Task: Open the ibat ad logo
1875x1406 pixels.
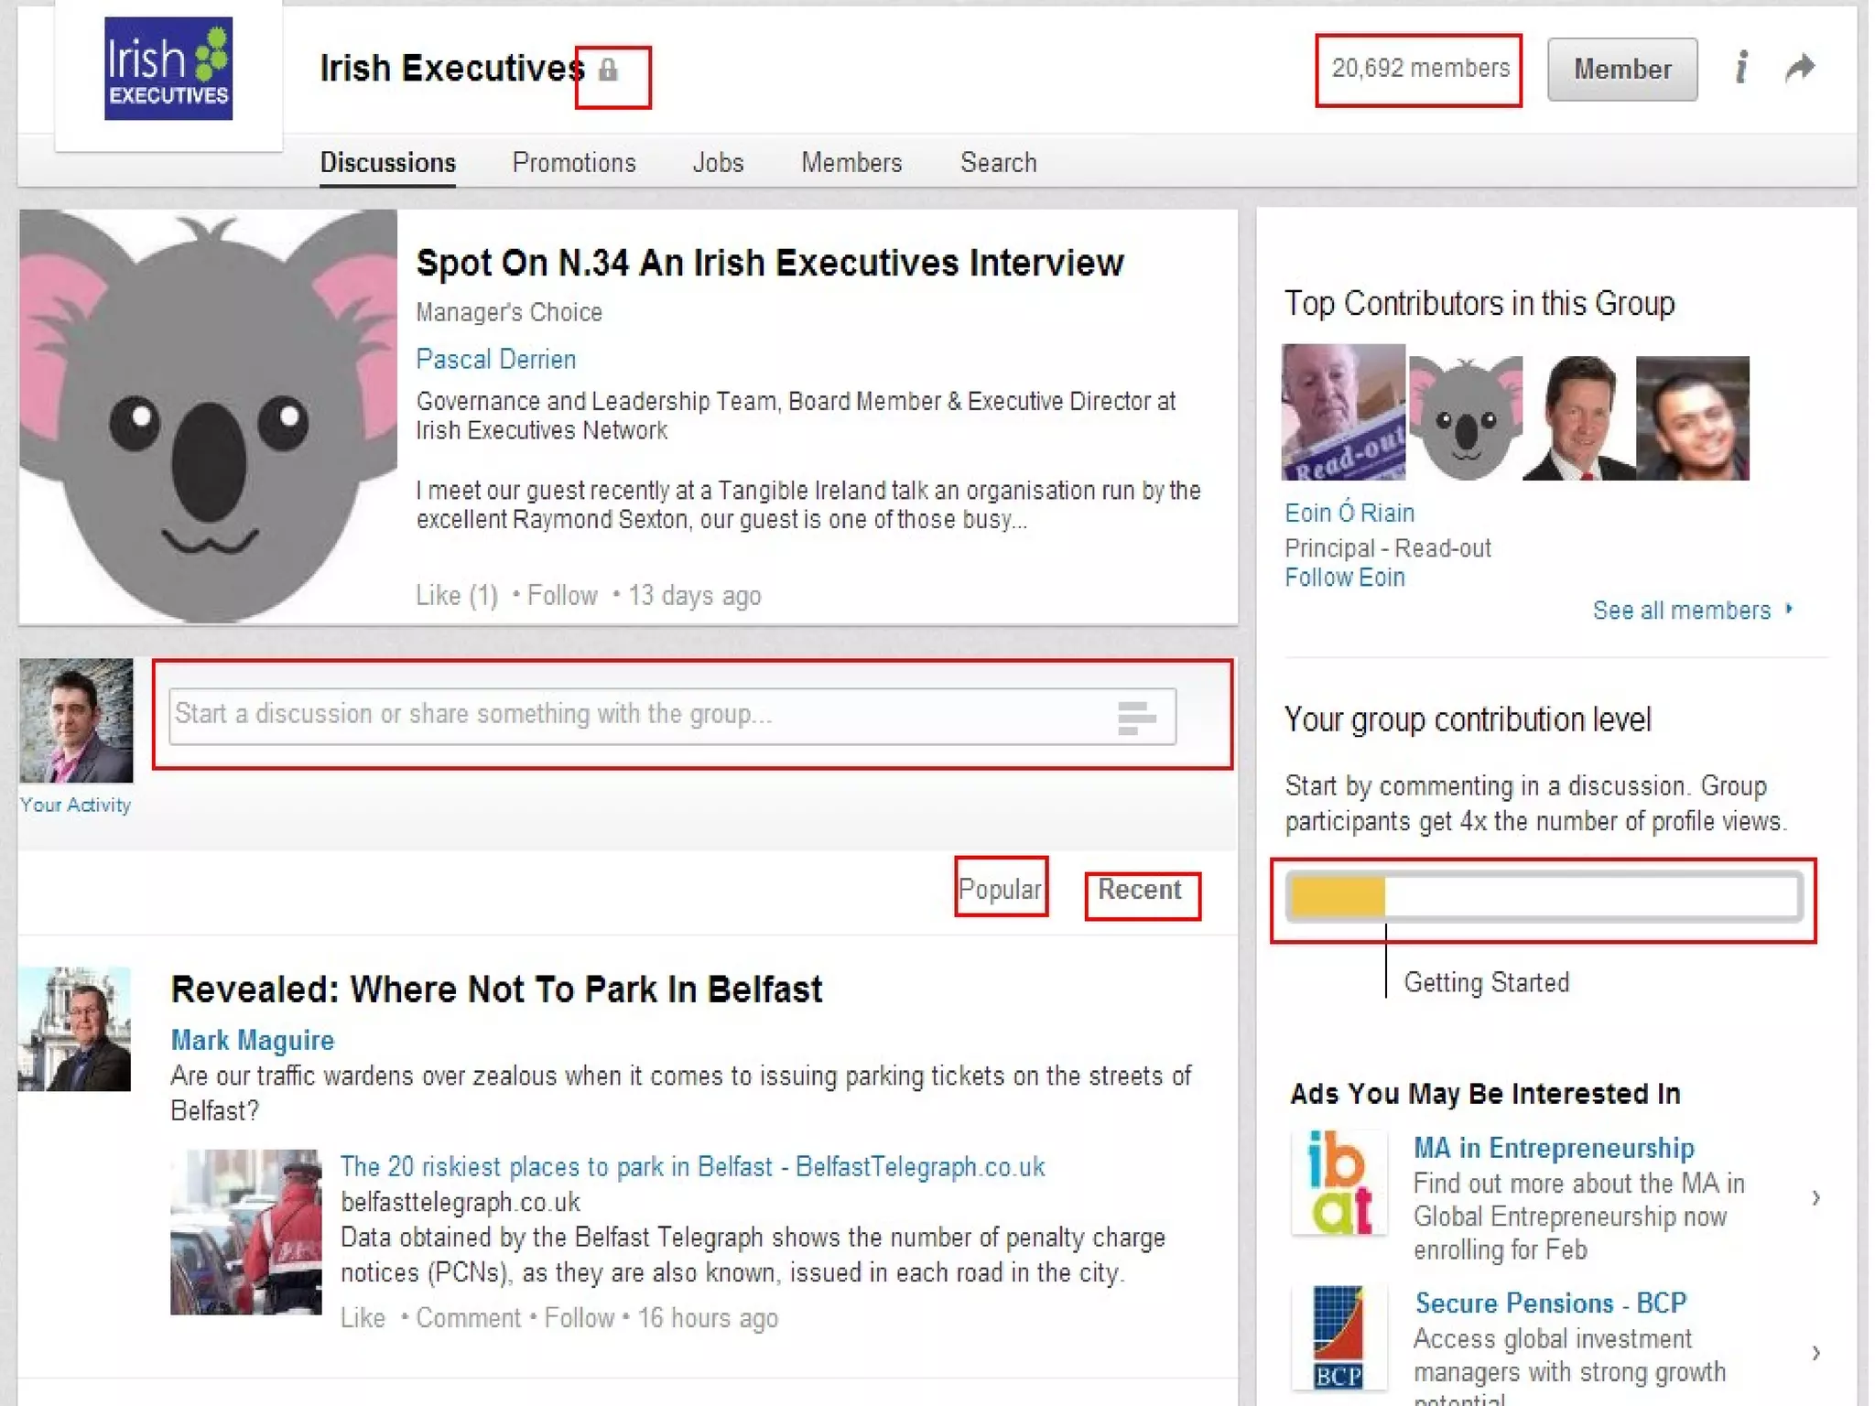Action: pyautogui.click(x=1339, y=1183)
